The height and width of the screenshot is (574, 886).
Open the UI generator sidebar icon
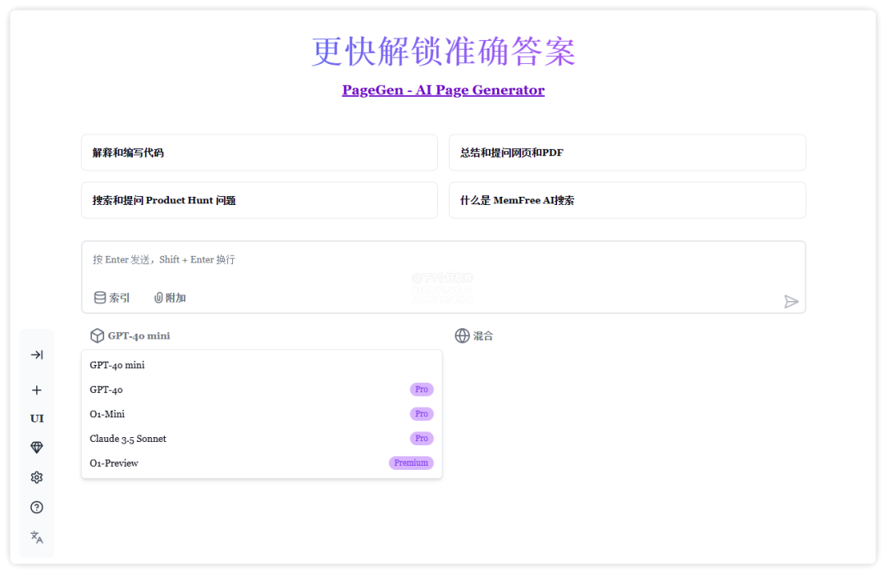[37, 418]
